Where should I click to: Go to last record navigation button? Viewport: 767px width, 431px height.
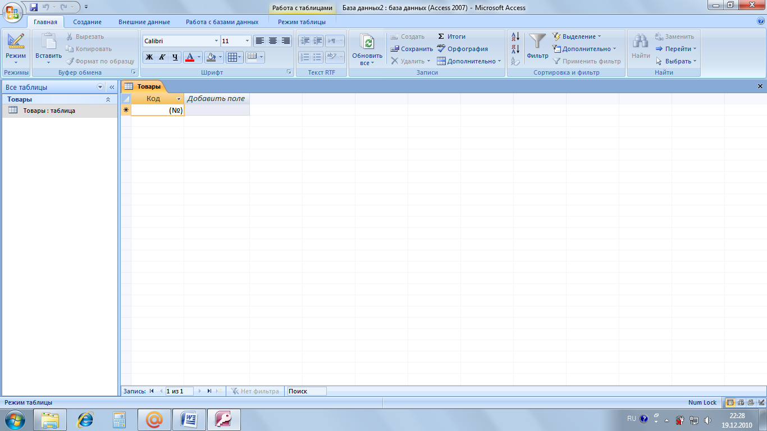pos(209,391)
